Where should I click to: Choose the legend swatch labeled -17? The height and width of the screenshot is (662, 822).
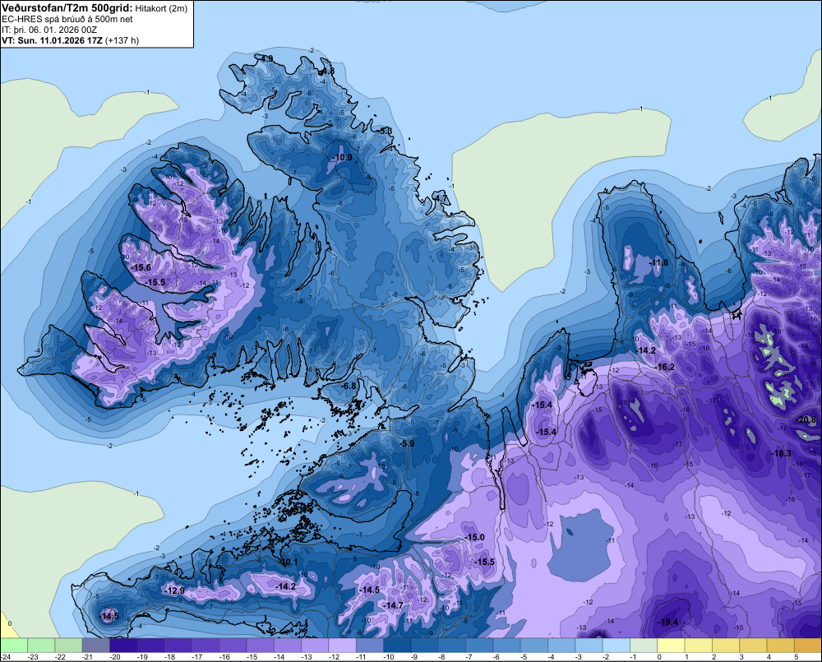[205, 646]
